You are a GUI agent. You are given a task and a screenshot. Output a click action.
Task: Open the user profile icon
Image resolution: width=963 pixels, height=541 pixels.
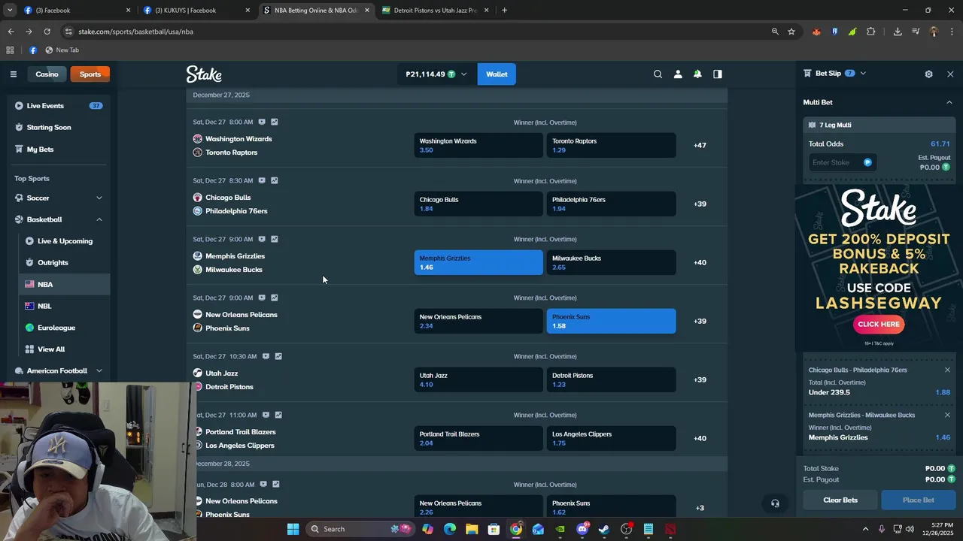678,74
